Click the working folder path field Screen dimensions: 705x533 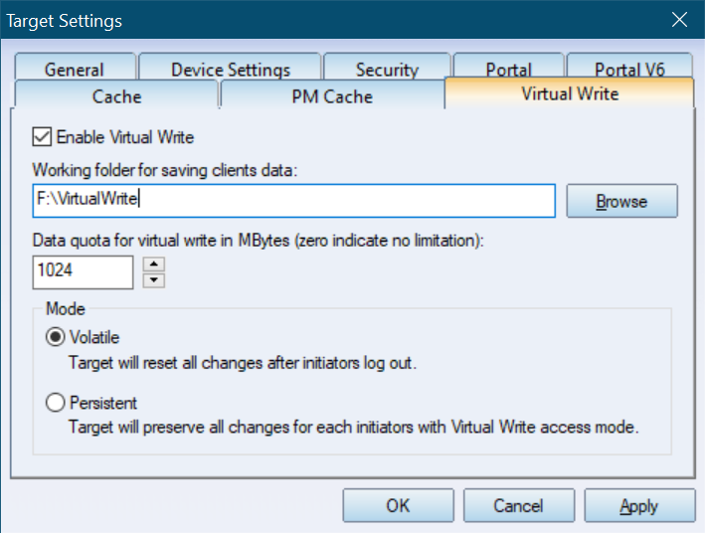294,201
